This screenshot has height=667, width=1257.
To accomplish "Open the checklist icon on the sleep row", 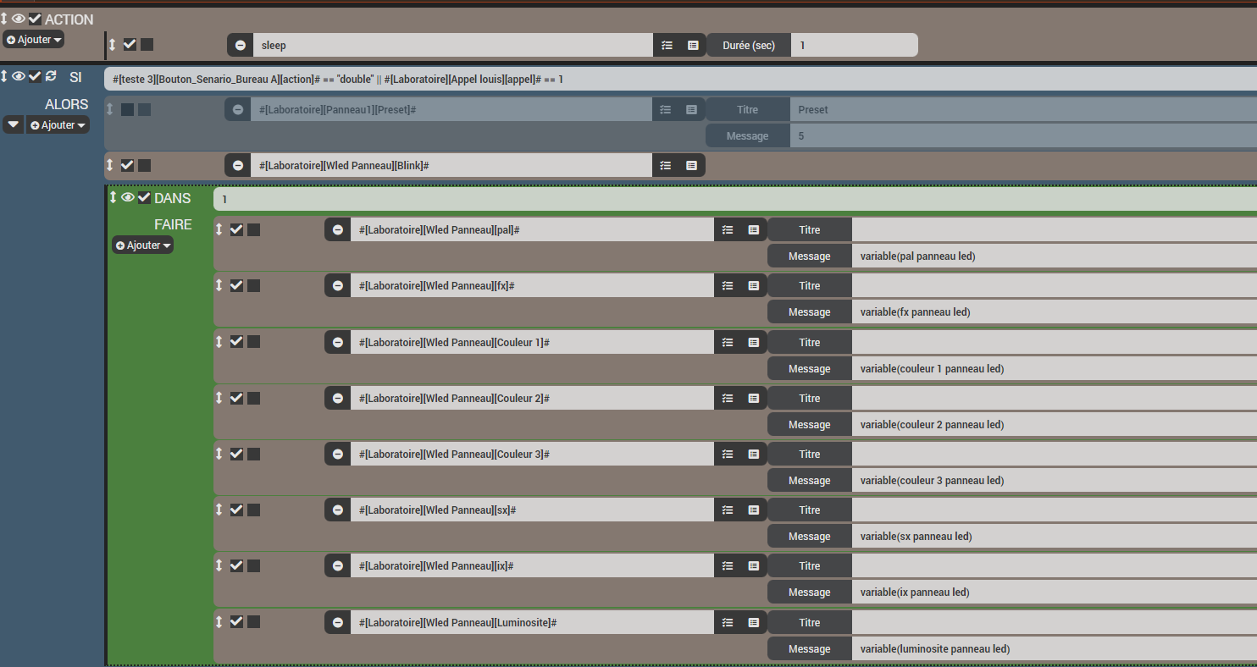I will (667, 45).
